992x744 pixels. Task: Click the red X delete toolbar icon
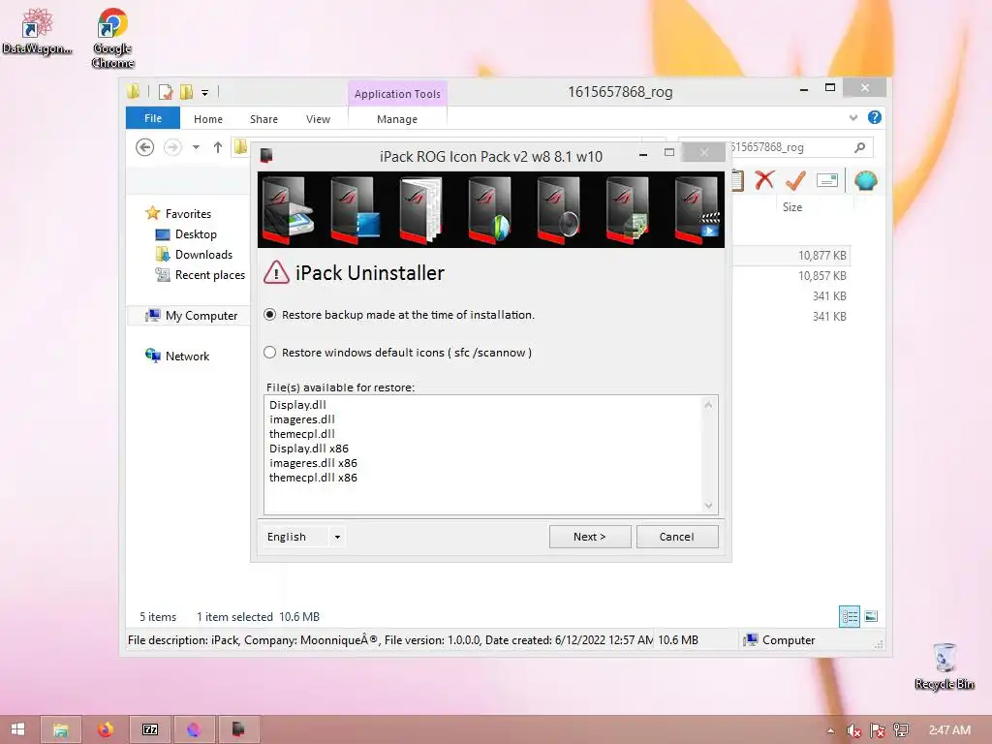click(764, 180)
